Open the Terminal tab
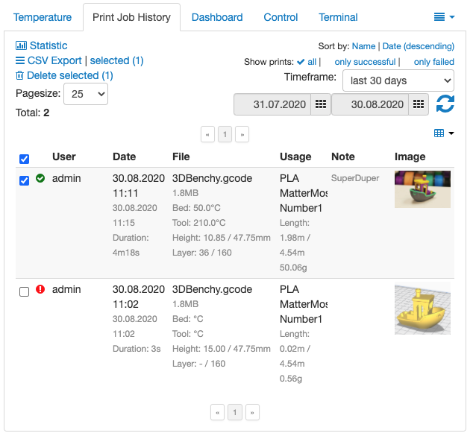 click(338, 17)
